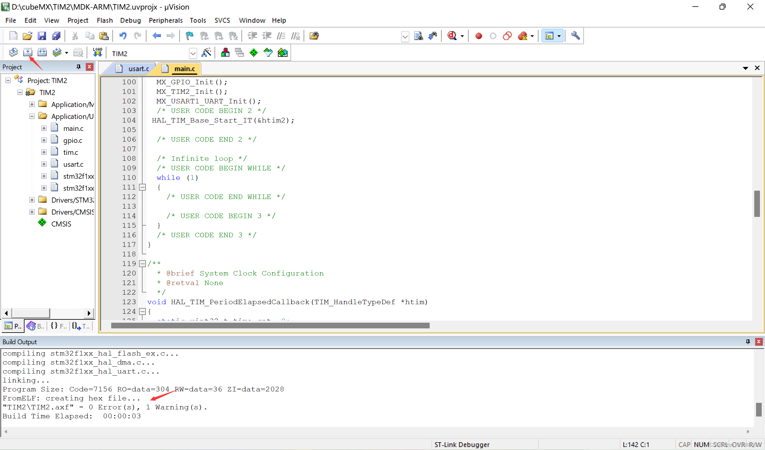Open Options for Target magic wand

coord(206,53)
